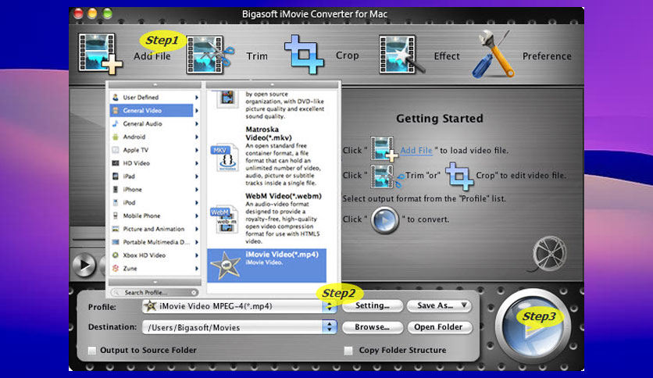This screenshot has width=653, height=378.
Task: Click the Trim toolbar label
Action: (x=257, y=55)
